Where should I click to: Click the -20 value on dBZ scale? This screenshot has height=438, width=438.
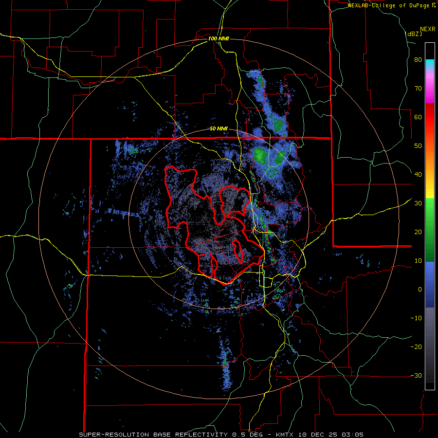click(416, 347)
